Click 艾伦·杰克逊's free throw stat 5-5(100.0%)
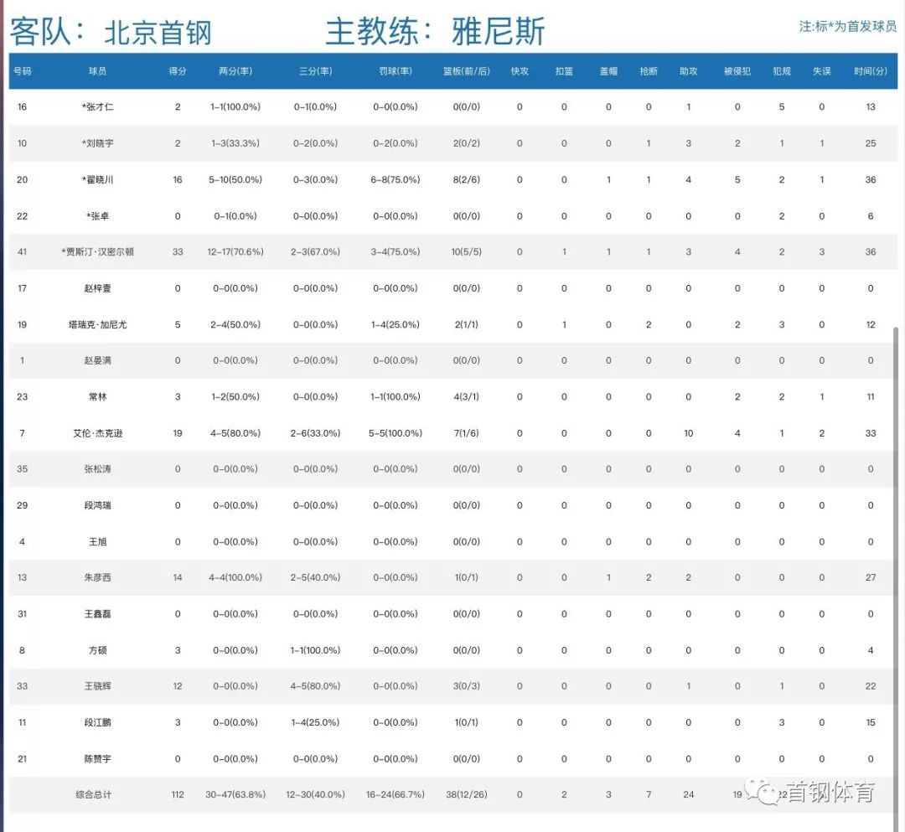 click(x=396, y=432)
